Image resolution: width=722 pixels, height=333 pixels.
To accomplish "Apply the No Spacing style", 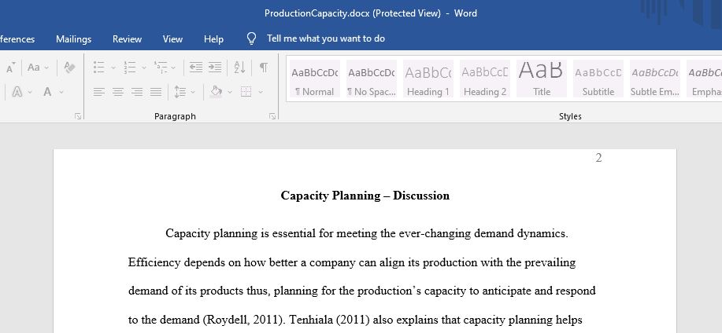I will click(372, 79).
